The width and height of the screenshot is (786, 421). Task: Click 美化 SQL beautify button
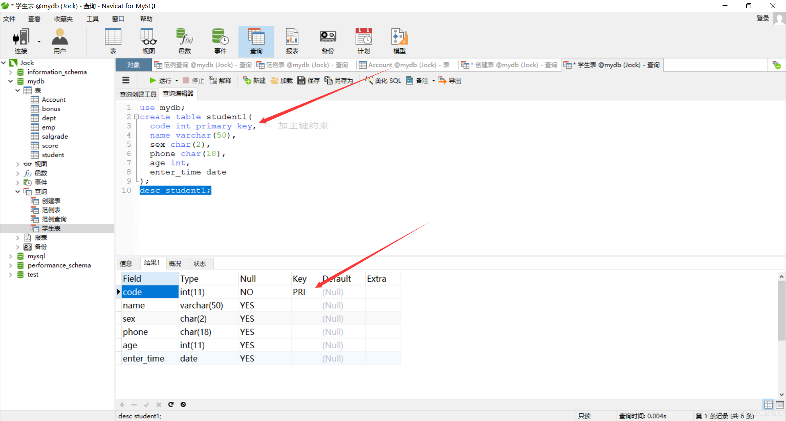(383, 81)
